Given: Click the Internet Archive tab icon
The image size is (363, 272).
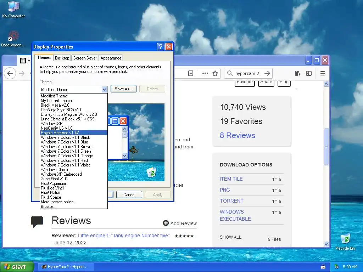Looking at the screenshot, I should (23, 61).
